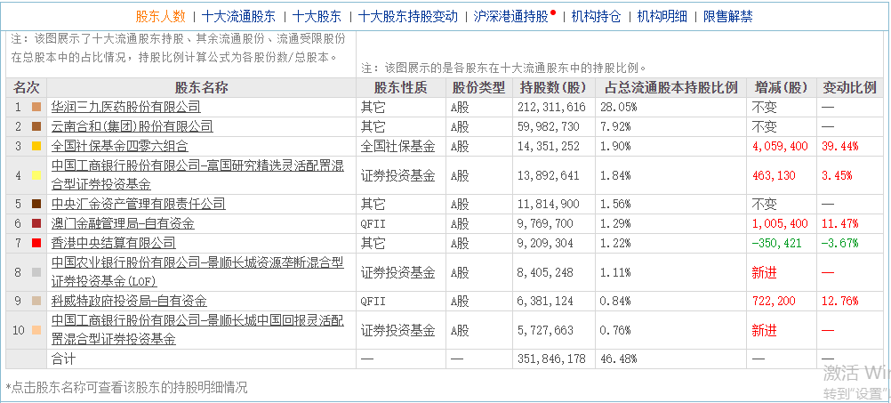Image resolution: width=891 pixels, height=403 pixels.
Task: Open 机构明细 tab
Action: [662, 17]
